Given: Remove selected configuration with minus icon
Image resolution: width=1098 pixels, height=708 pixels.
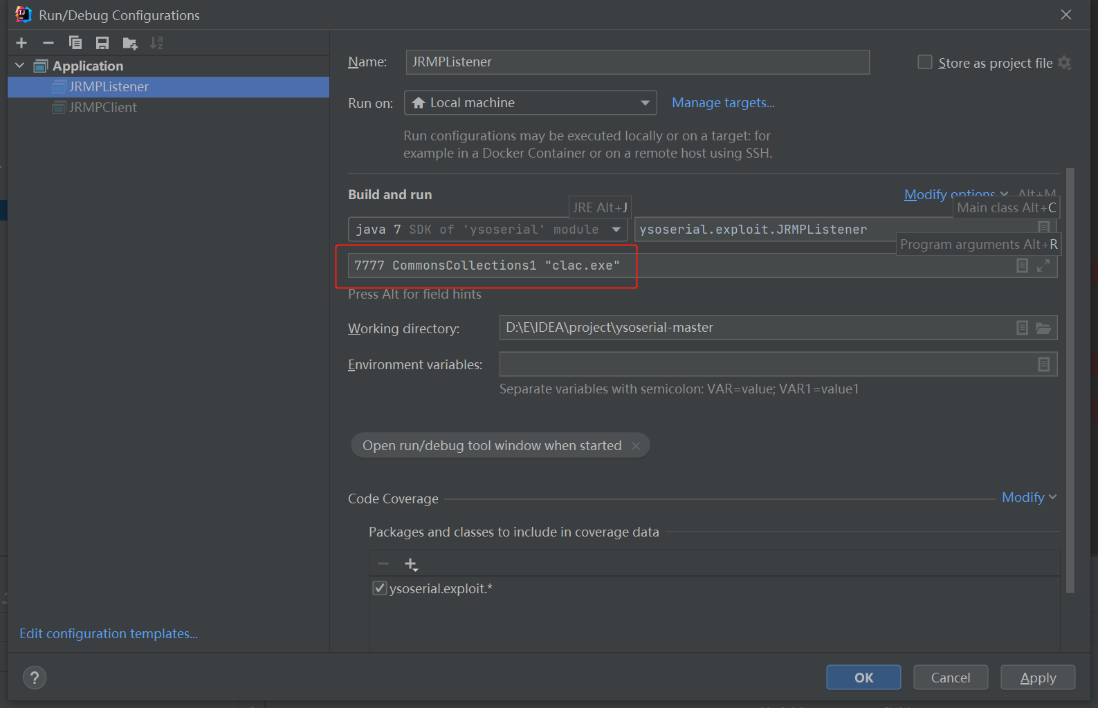Looking at the screenshot, I should pos(48,43).
